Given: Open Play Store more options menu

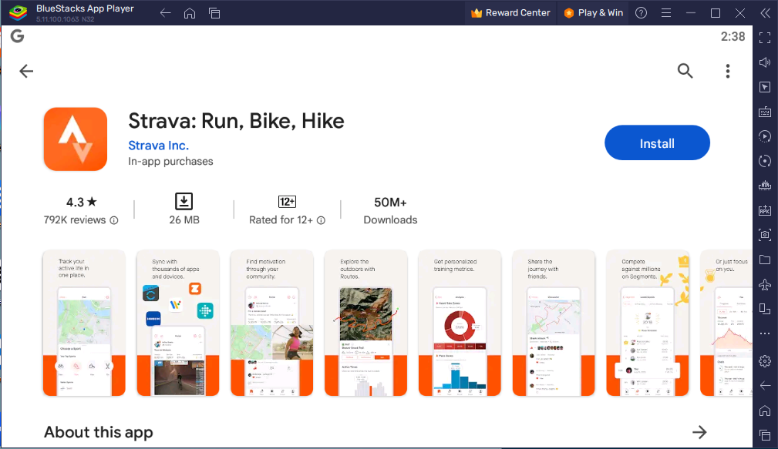Looking at the screenshot, I should coord(728,71).
